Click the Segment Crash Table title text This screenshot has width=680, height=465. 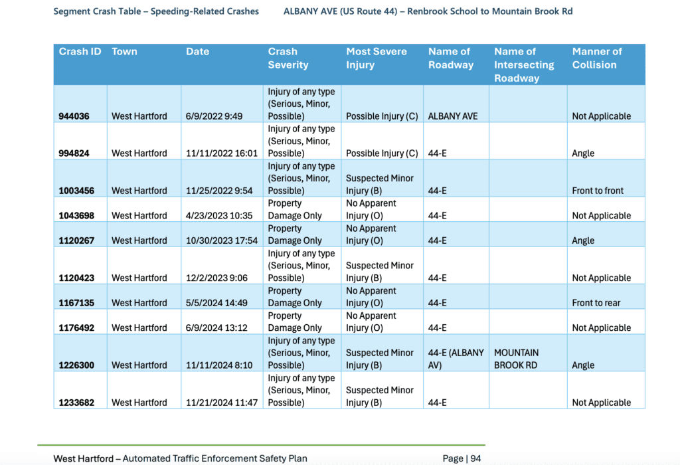coord(156,11)
